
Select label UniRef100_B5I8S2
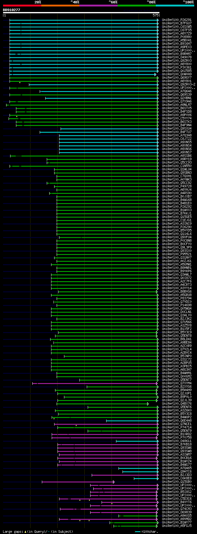coord(177,492)
